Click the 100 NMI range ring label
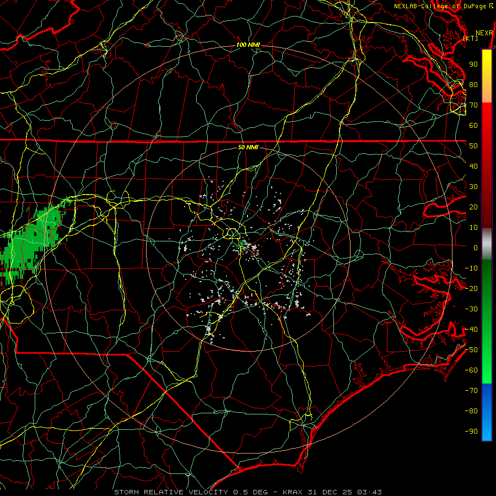496x496 pixels. (248, 45)
